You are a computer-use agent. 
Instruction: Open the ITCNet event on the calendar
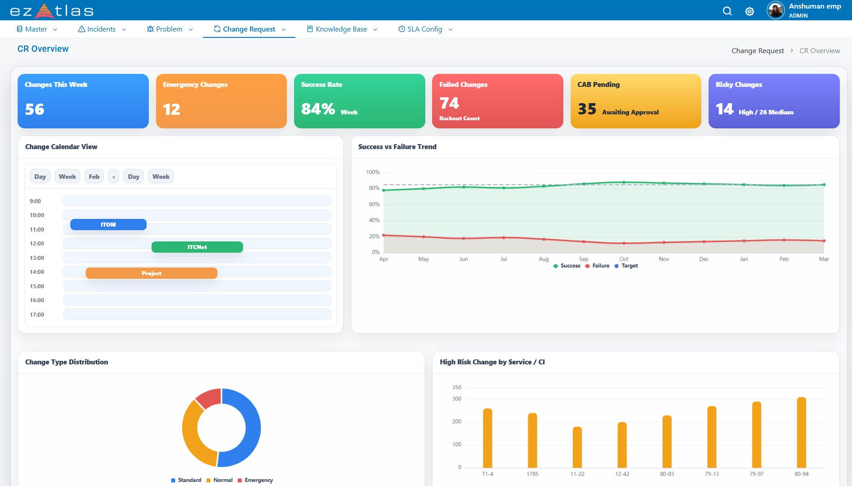pos(197,247)
